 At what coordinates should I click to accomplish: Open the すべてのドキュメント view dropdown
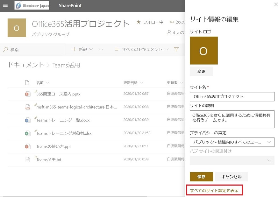142,49
